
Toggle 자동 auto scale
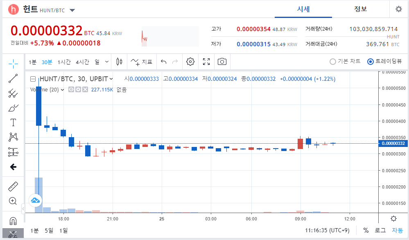click(x=397, y=230)
